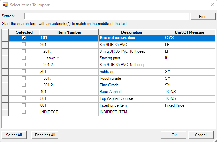Click the 'lf' unit cell for sawcut
Image resolution: width=217 pixels, height=142 pixels.
coord(190,58)
